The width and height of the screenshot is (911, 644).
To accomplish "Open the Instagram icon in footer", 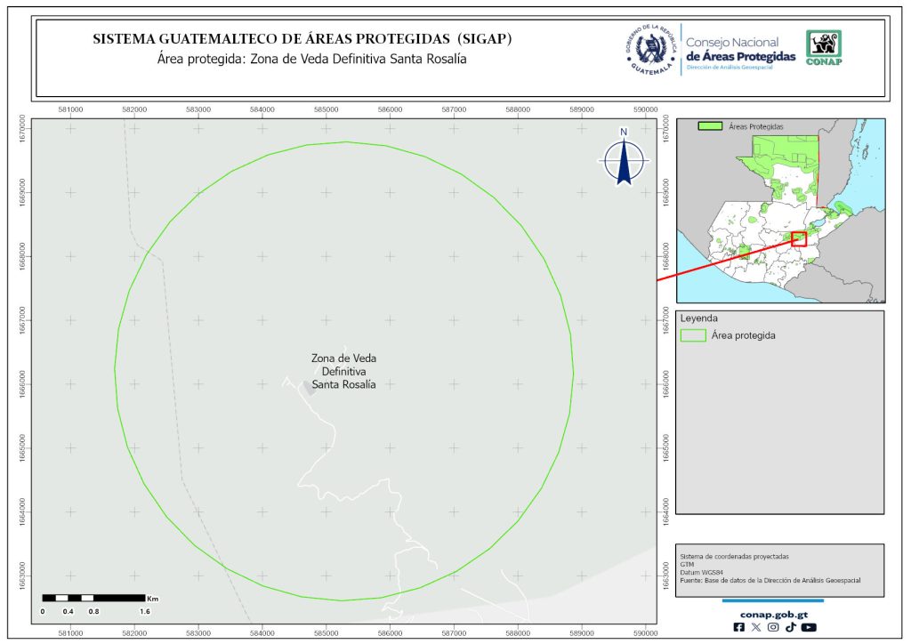I will (773, 627).
